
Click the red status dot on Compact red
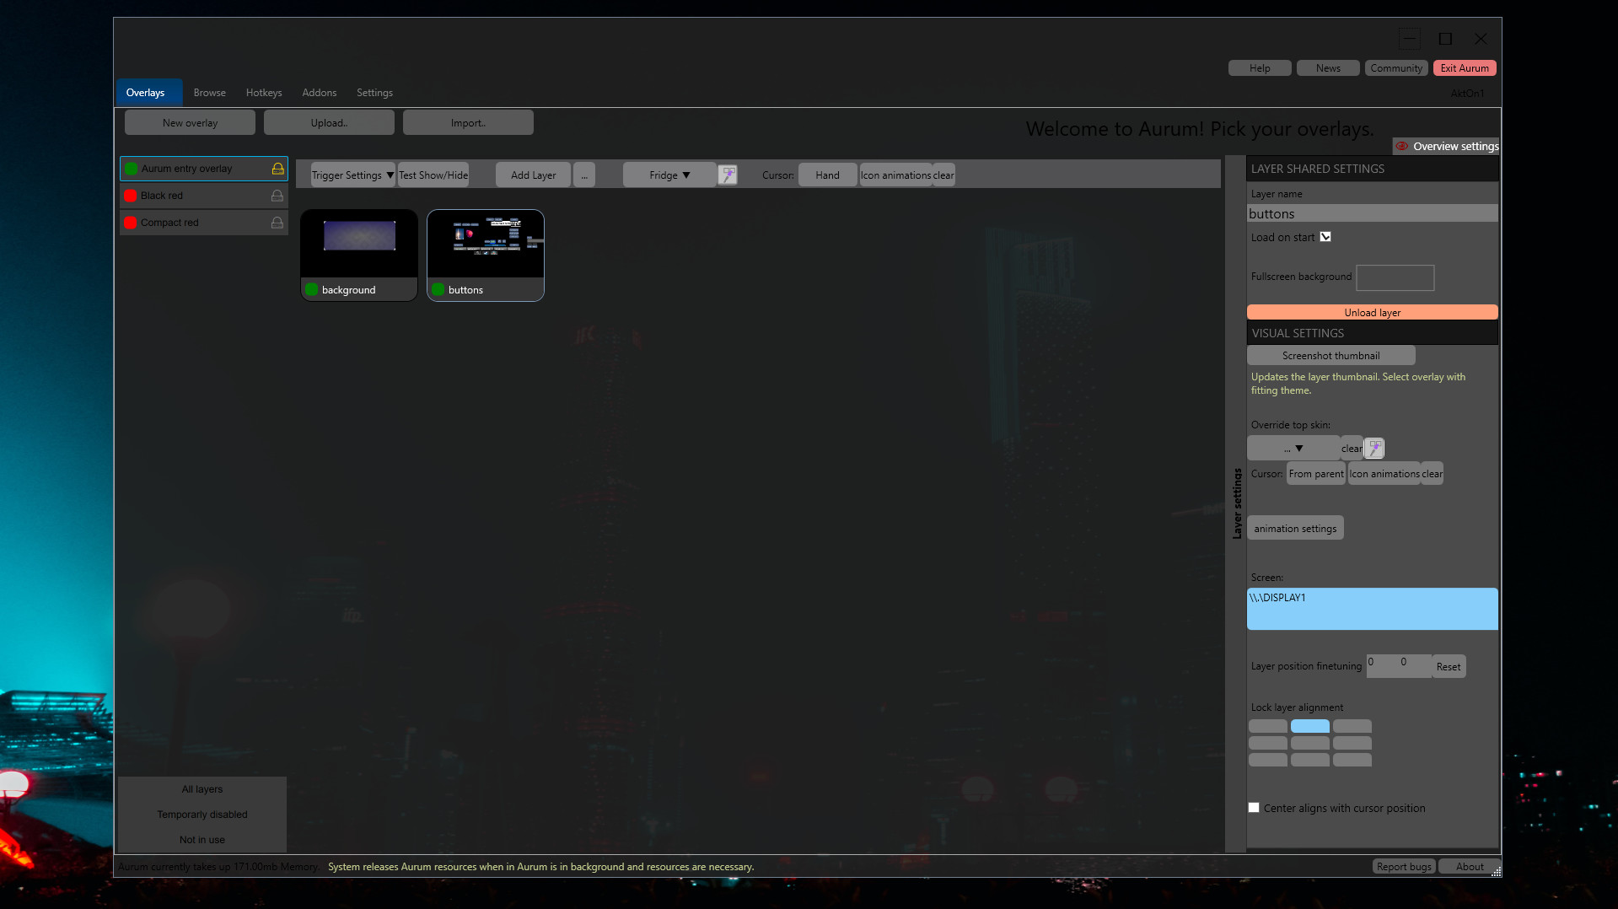(131, 223)
